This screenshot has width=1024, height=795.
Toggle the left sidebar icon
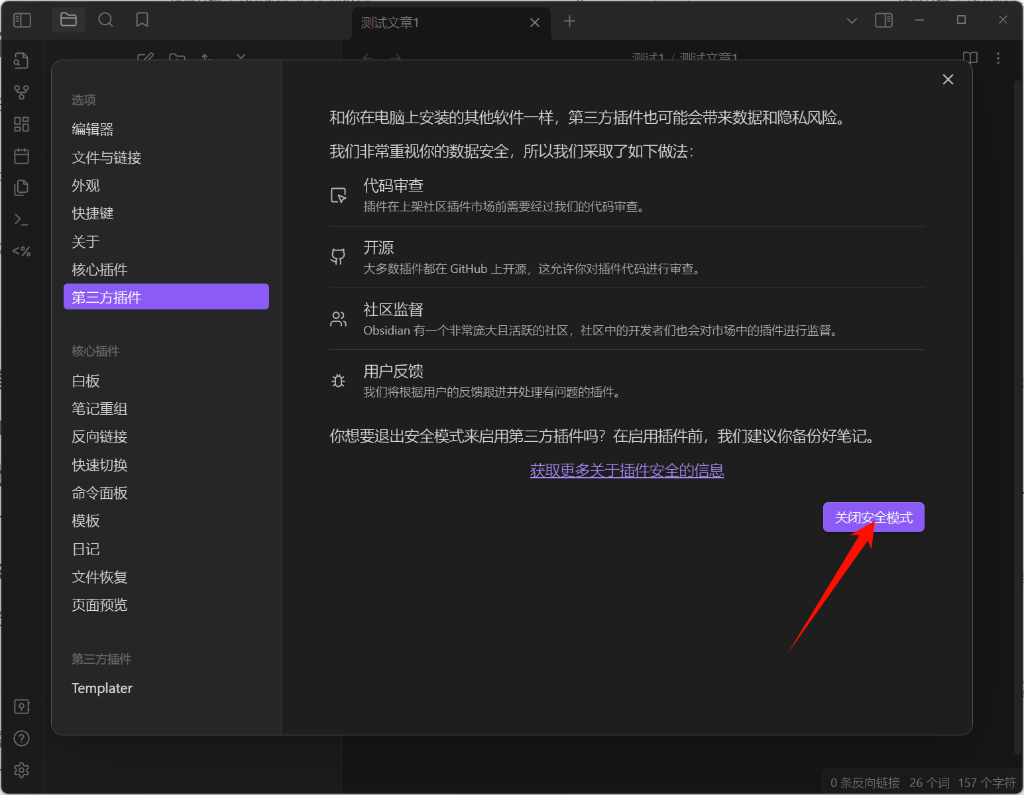coord(22,21)
